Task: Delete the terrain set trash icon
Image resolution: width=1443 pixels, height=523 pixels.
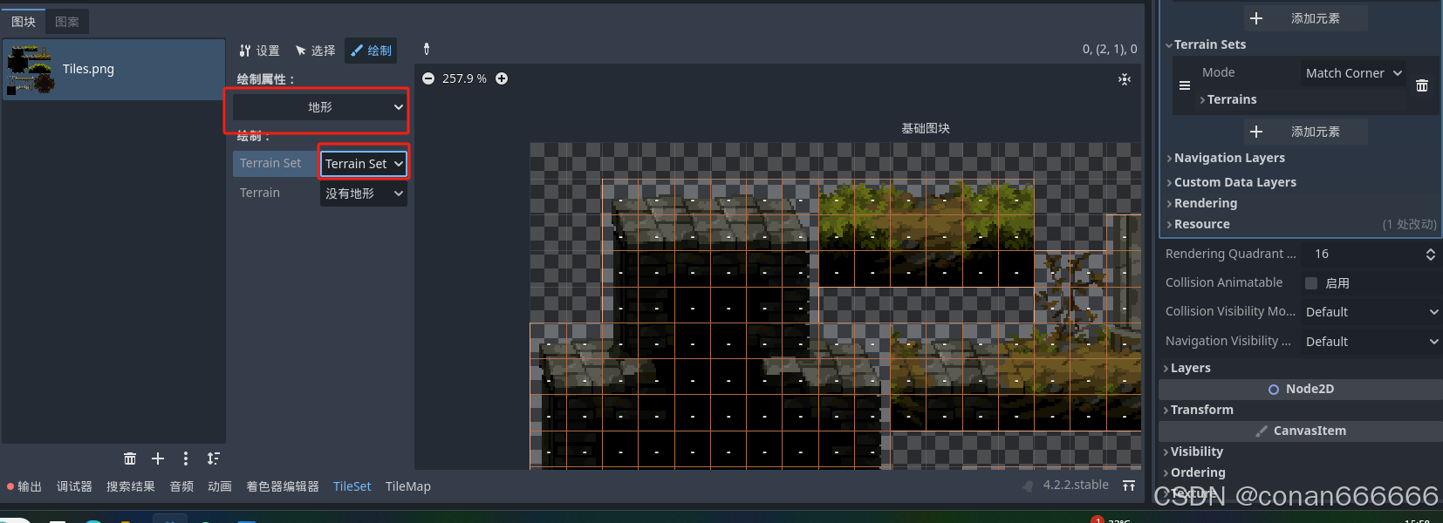Action: point(1422,85)
